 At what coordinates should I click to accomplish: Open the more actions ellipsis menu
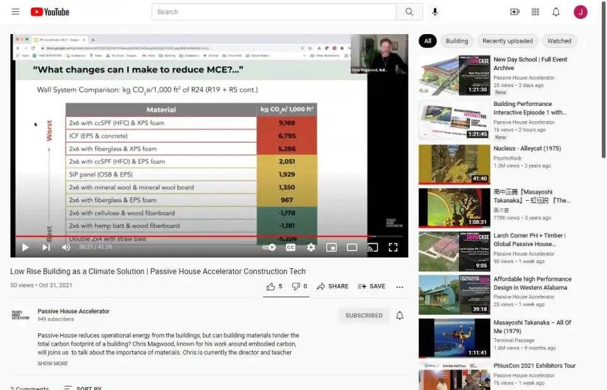coord(400,287)
